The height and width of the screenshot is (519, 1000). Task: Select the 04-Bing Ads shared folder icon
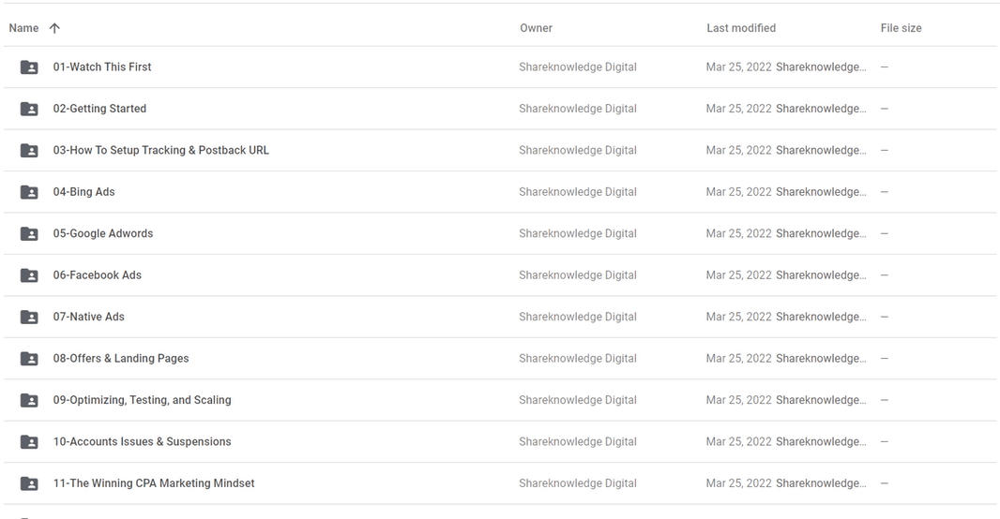[29, 192]
